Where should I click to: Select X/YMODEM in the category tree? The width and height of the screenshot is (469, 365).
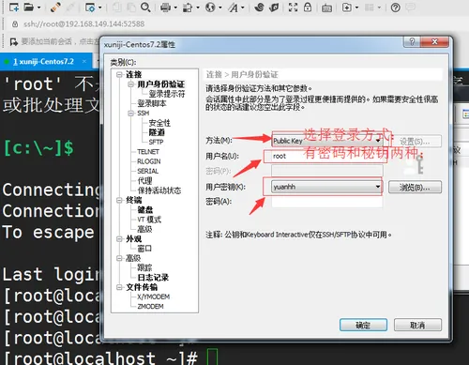click(x=154, y=297)
